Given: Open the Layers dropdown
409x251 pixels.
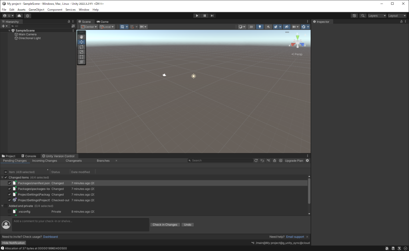Looking at the screenshot, I should [377, 16].
